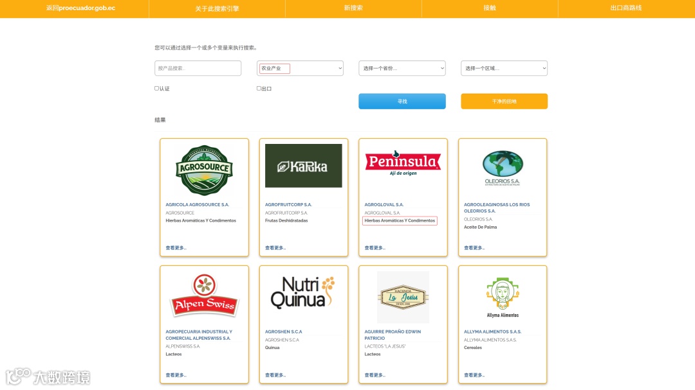
Task: Click 查看更多 on the Agroshen card
Action: 275,375
